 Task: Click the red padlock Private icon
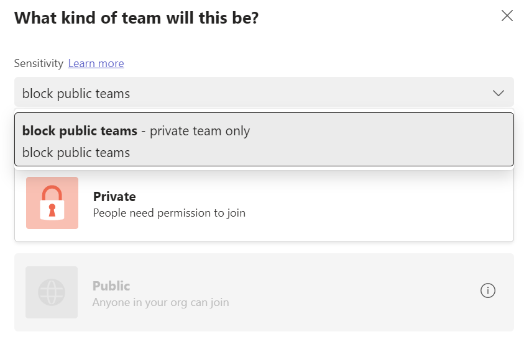pos(52,203)
